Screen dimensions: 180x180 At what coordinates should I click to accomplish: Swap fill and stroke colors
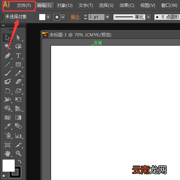[20, 161]
